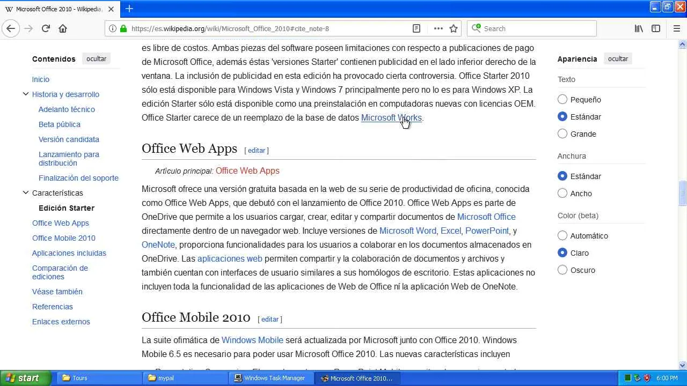
Task: Hide the Contenidos sidebar with ocultar
Action: click(97, 59)
